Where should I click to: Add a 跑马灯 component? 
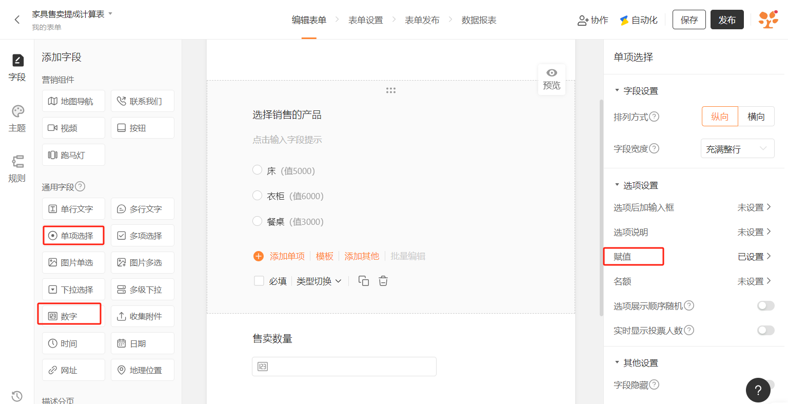click(x=73, y=155)
